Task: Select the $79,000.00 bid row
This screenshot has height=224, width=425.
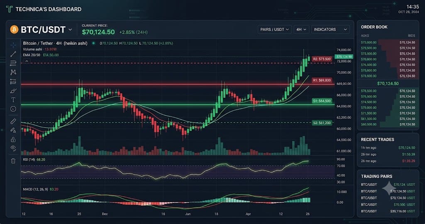Action: point(388,108)
